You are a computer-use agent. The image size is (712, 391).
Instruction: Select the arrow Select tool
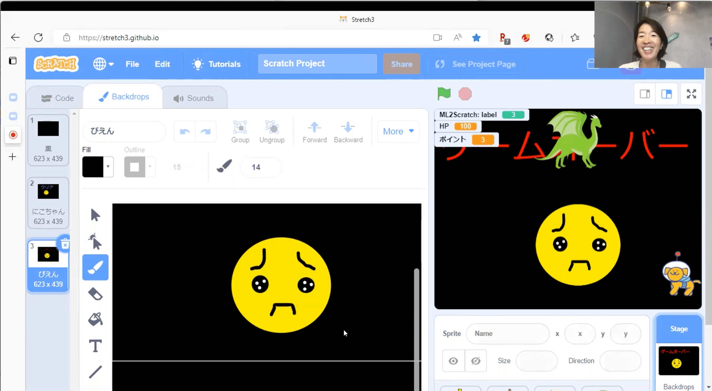pyautogui.click(x=95, y=214)
